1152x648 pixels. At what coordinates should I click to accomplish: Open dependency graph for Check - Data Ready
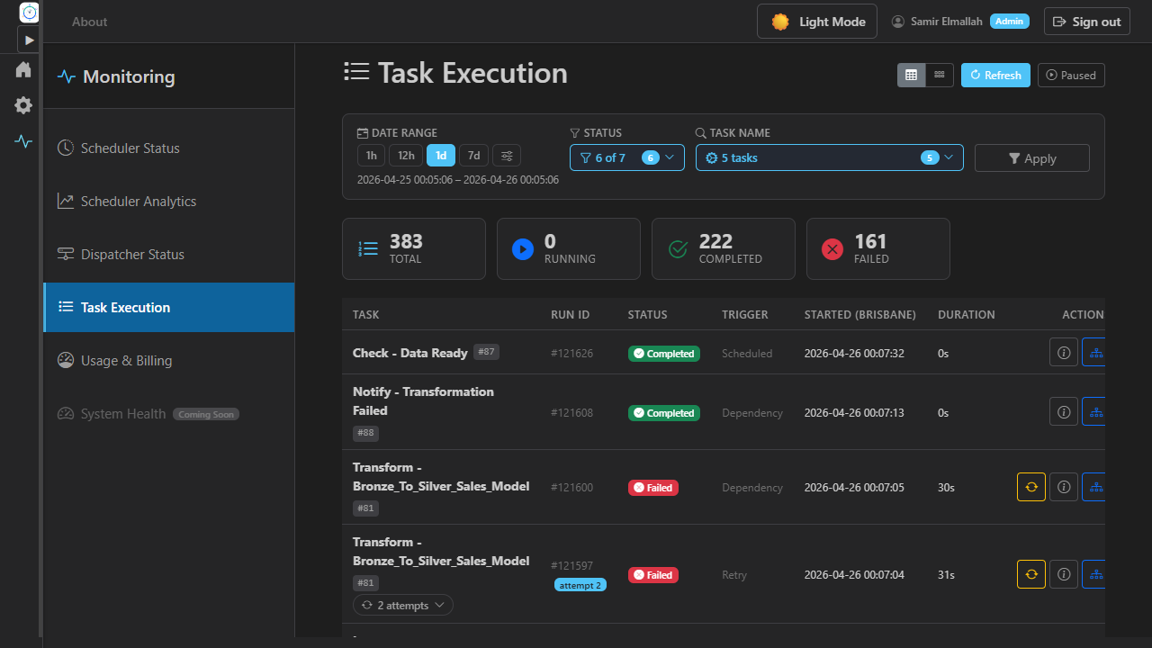1095,352
